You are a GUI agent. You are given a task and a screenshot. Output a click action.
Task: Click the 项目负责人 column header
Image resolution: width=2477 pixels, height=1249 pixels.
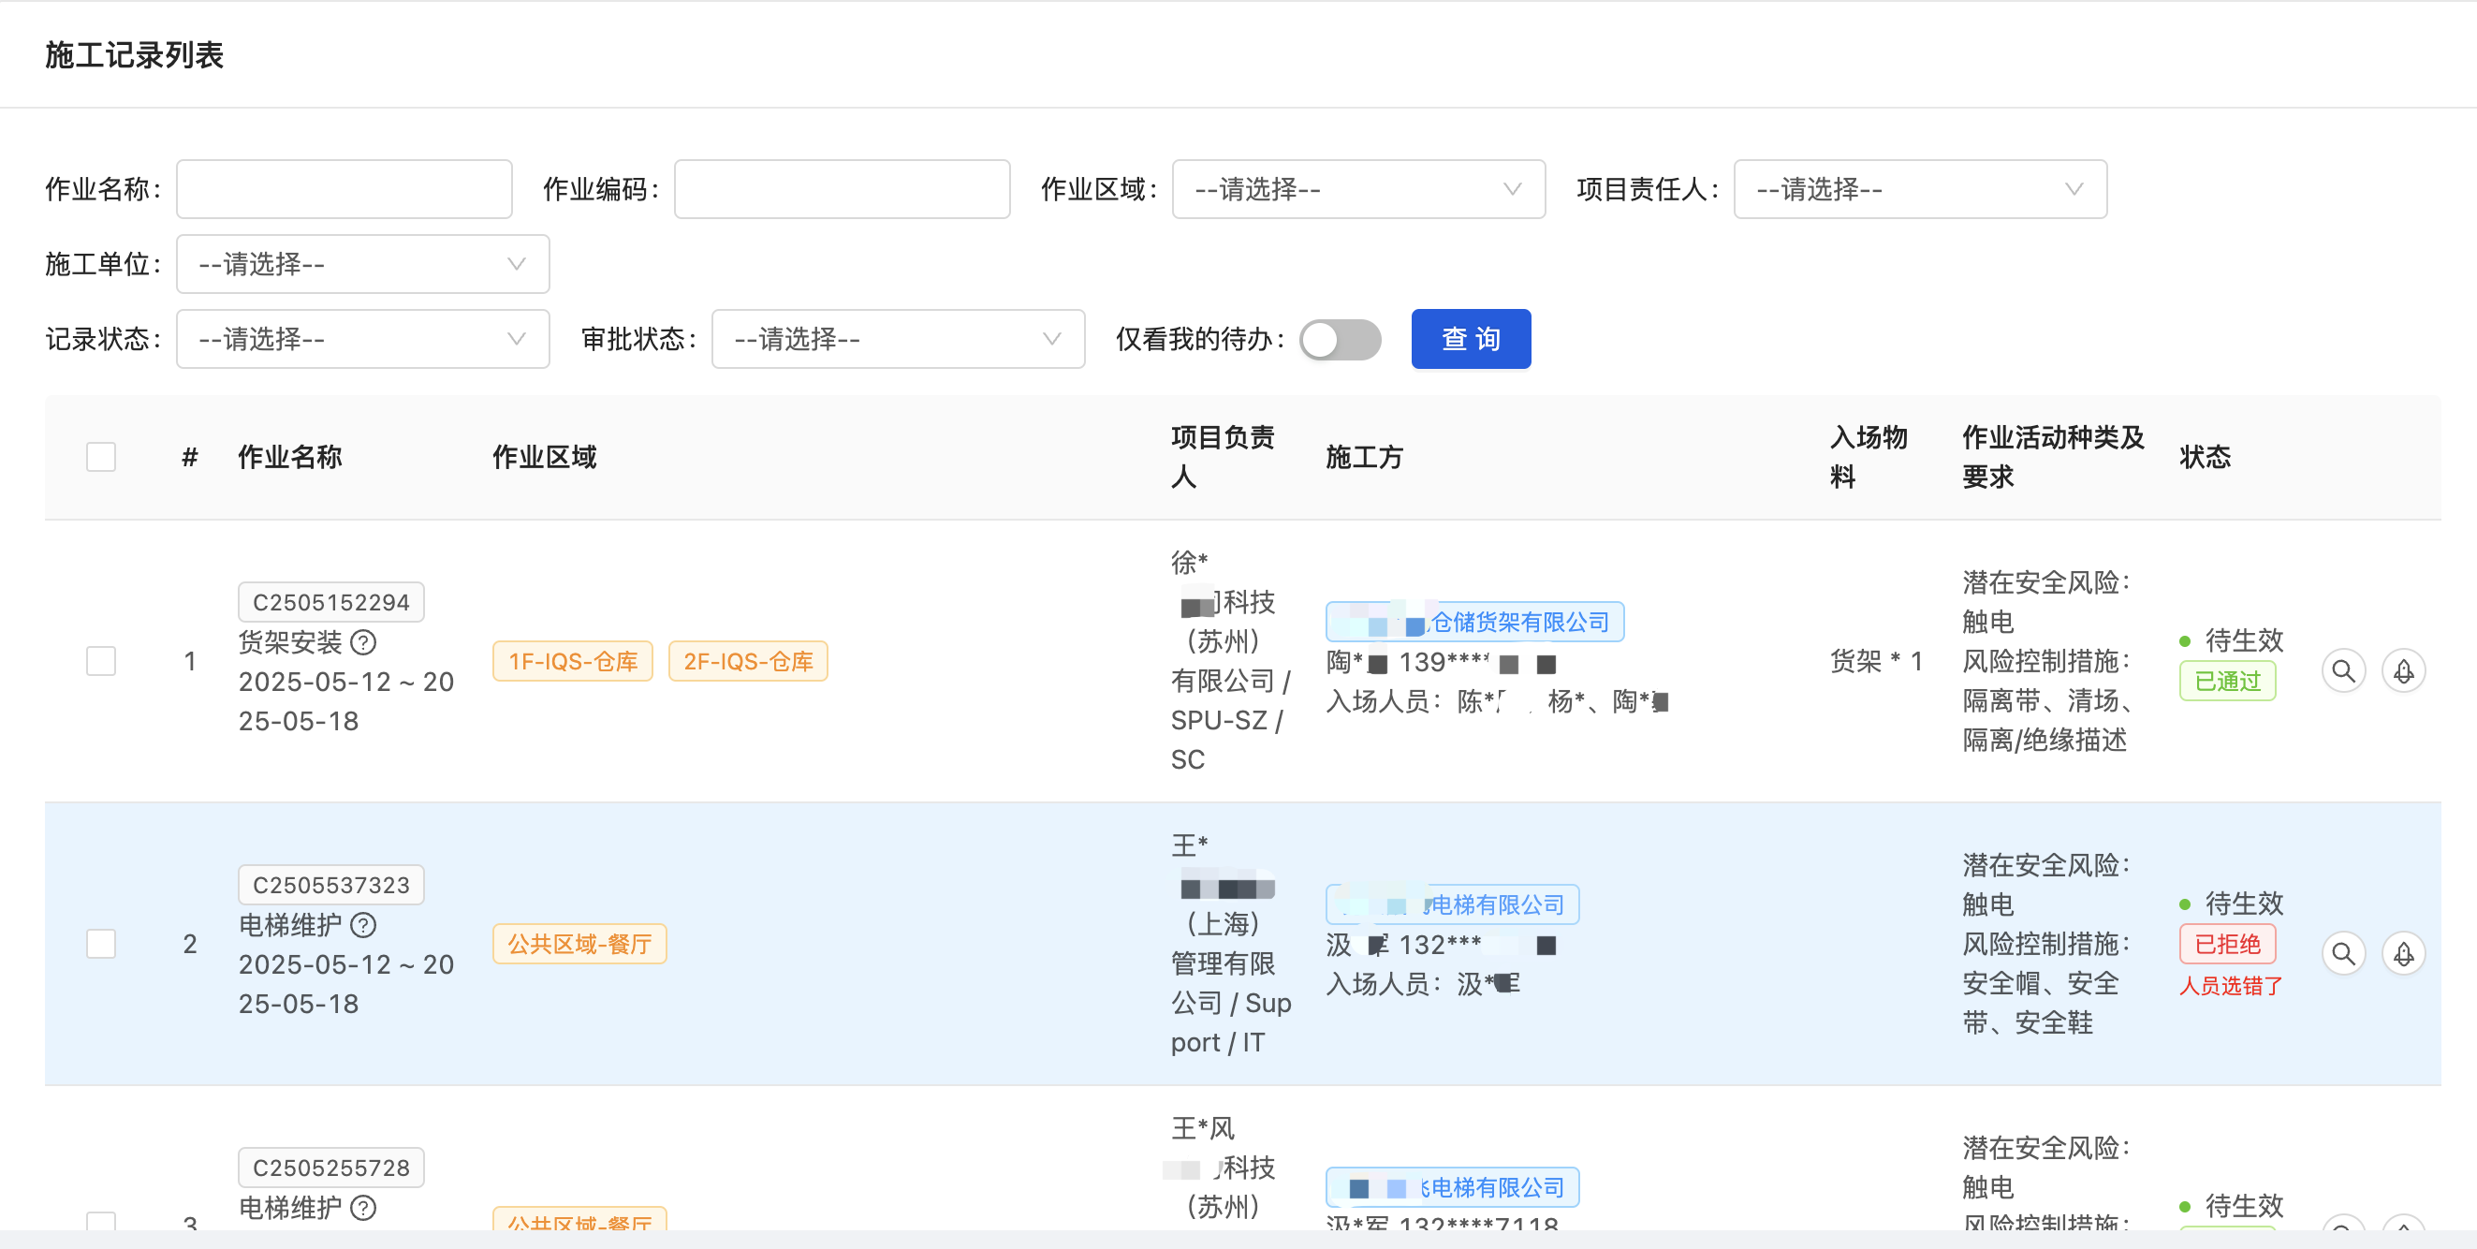[1223, 458]
